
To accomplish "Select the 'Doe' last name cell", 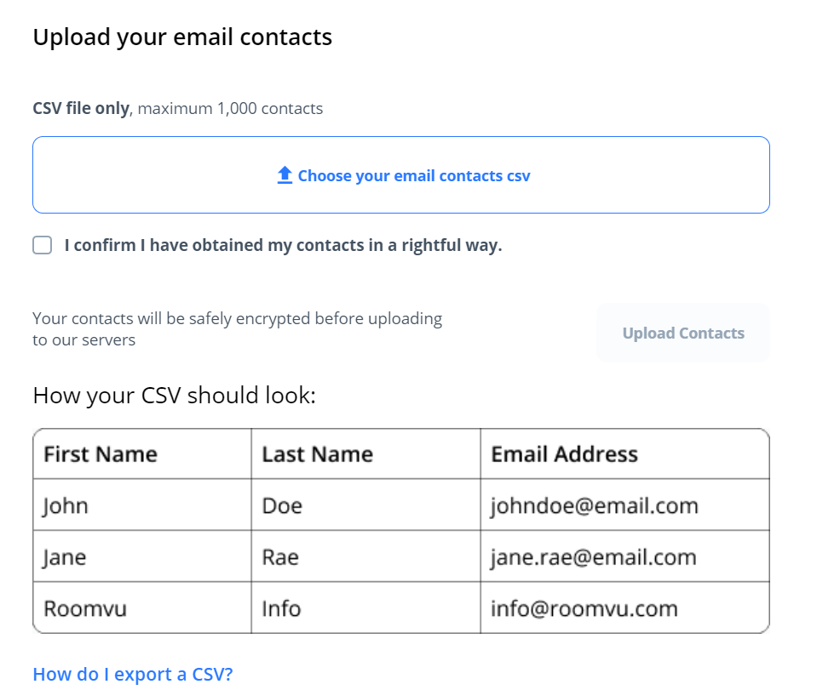I will (282, 506).
